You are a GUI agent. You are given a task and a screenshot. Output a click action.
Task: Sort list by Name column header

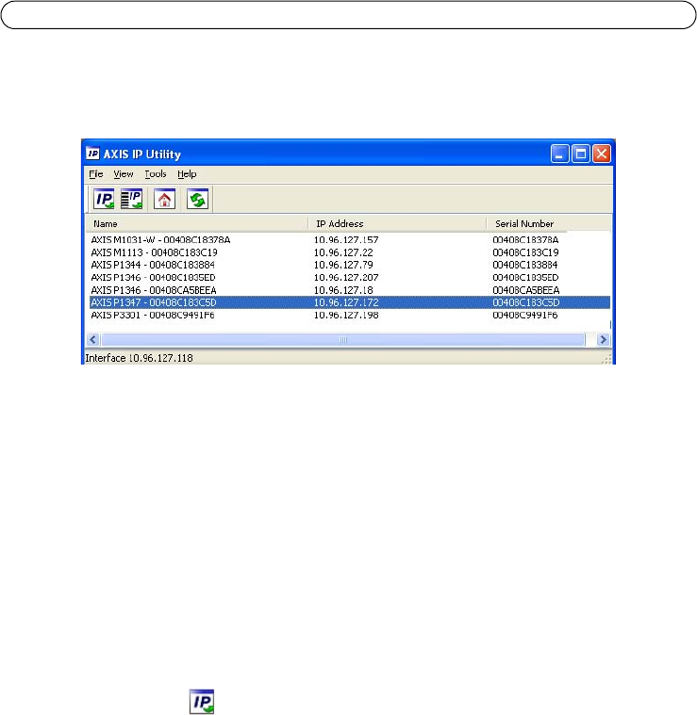(x=197, y=223)
